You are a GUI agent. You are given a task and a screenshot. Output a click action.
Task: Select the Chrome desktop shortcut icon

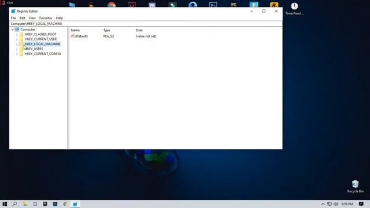coord(112,5)
